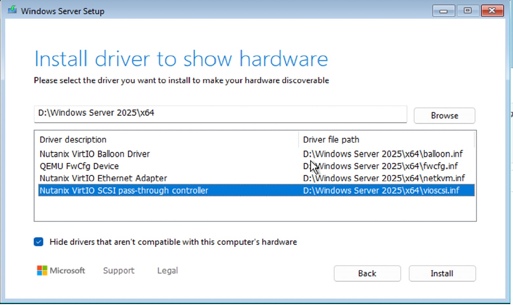Click the Back button
The width and height of the screenshot is (513, 305).
(x=367, y=273)
